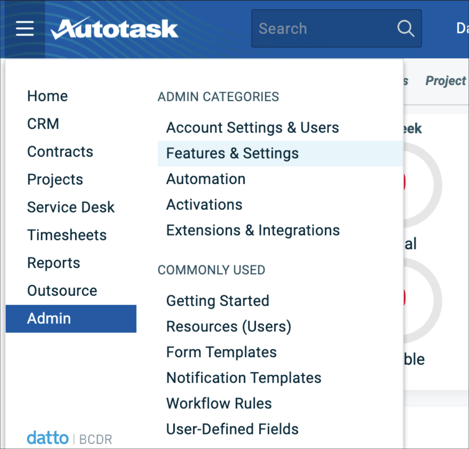Open the Activations admin category
Viewport: 469px width, 449px height.
[x=204, y=205]
